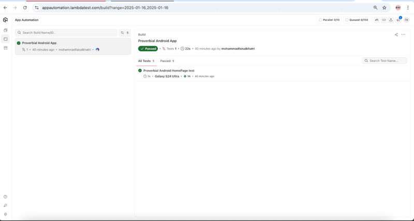Viewport: 414px width, 221px height.
Task: Open the Chrome profile avatar
Action: coord(398,8)
